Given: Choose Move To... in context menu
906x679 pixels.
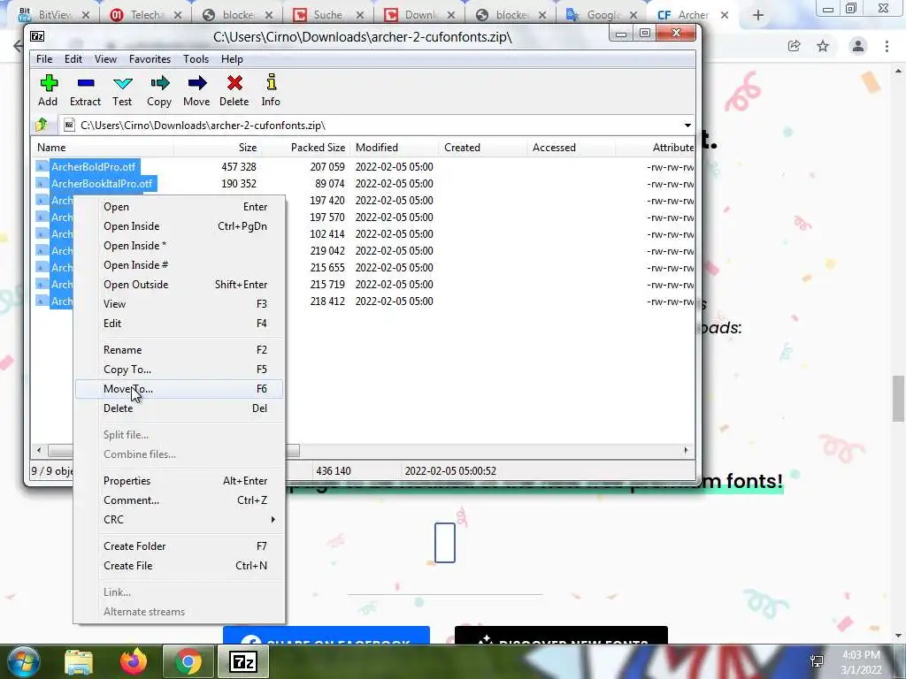Looking at the screenshot, I should coord(179,389).
